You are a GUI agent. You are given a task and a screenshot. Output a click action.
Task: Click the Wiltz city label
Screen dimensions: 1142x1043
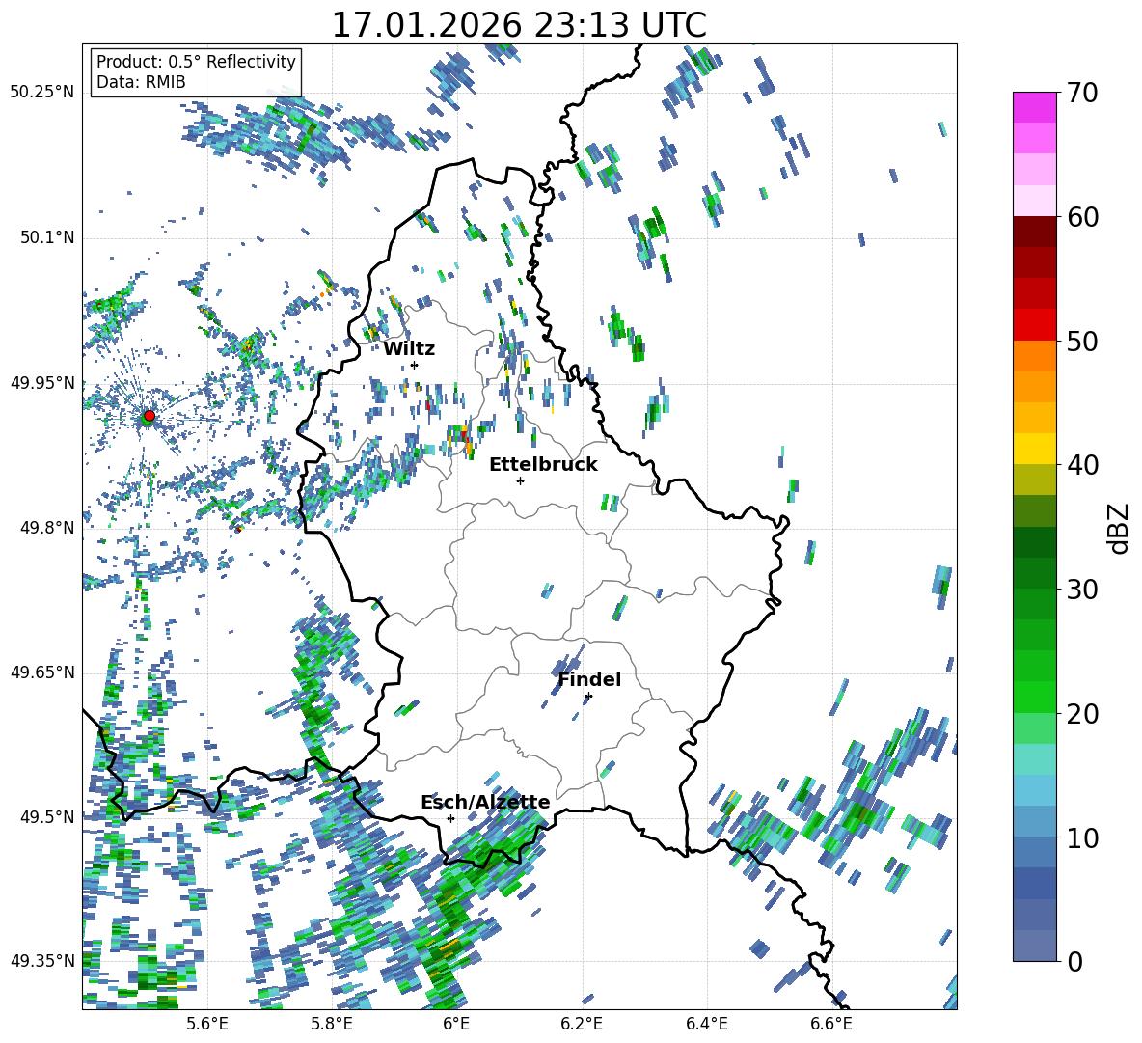pos(409,349)
